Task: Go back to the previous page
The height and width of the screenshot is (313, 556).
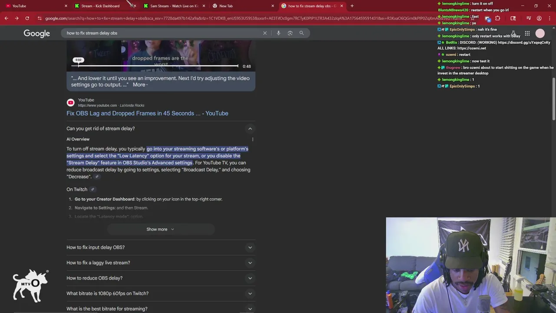Action: tap(6, 18)
